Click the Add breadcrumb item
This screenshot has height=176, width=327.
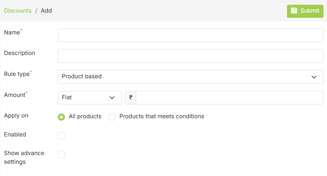46,11
